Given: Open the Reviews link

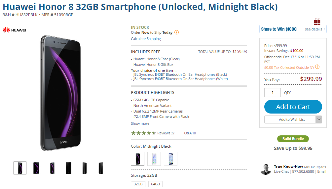Looking at the screenshot, I should (164, 133).
